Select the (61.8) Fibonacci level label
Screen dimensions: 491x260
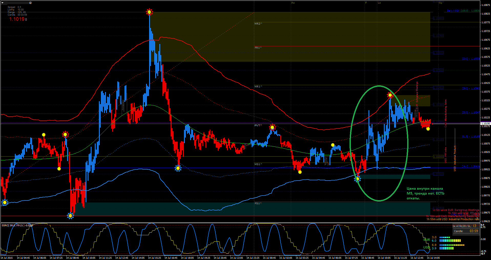[470, 137]
